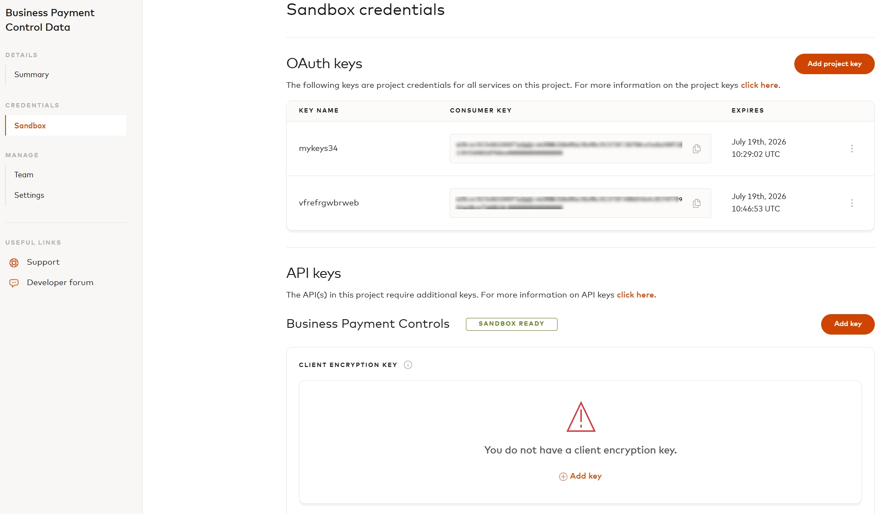
Task: Click the Developer forum chat icon
Action: 14,283
